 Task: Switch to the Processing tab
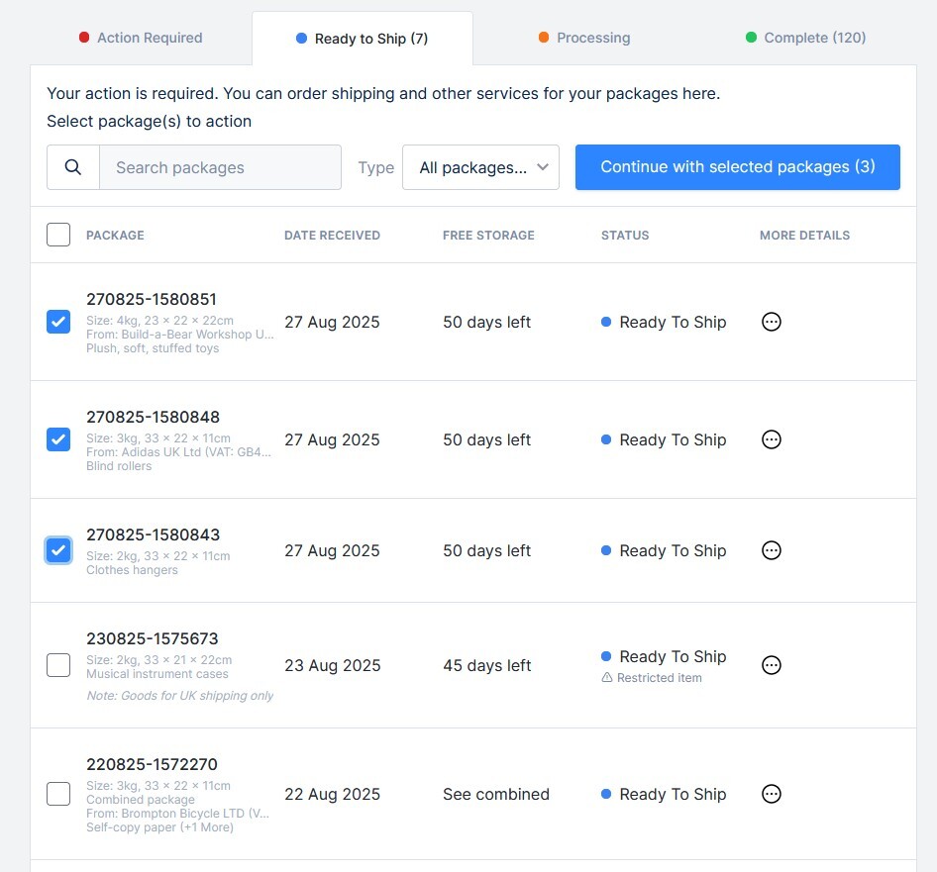[584, 38]
